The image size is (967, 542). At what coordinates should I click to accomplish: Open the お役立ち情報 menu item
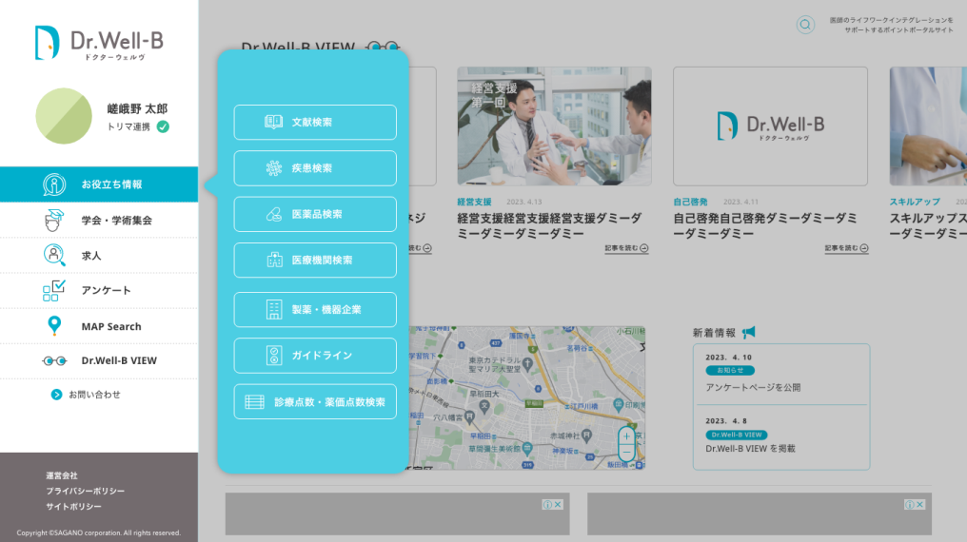pos(99,184)
